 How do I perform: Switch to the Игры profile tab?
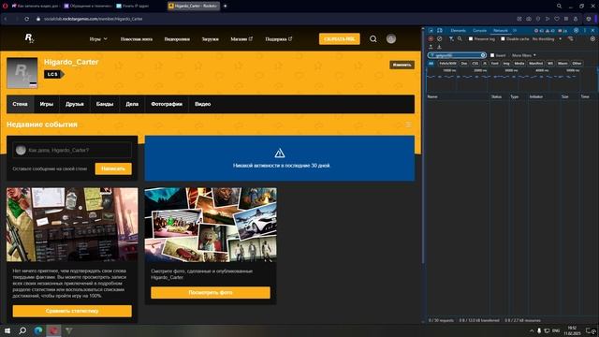click(47, 104)
